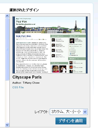Click the Cityscape Paris title text
Viewport: 98px width, 135px height.
tap(27, 77)
